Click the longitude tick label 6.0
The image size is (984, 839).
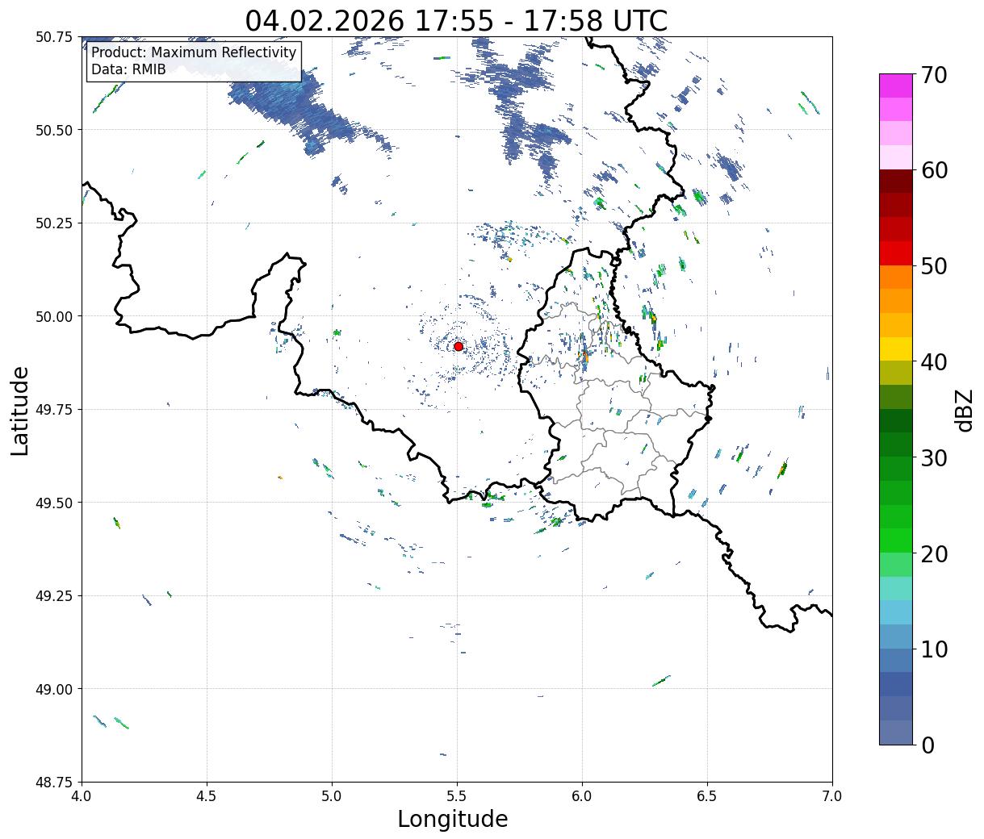(582, 795)
